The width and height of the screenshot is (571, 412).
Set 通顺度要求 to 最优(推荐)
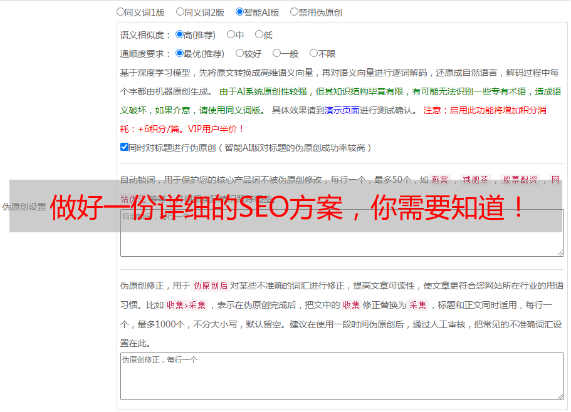click(179, 53)
